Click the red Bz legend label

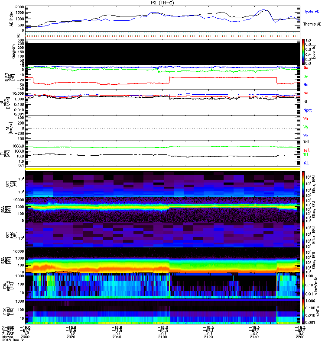305,67
